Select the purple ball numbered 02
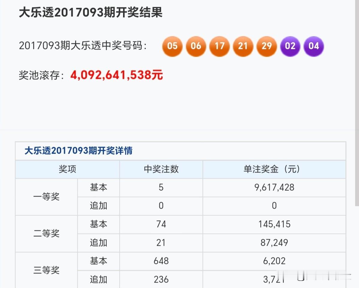Image resolution: width=359 pixels, height=288 pixels. pos(290,46)
